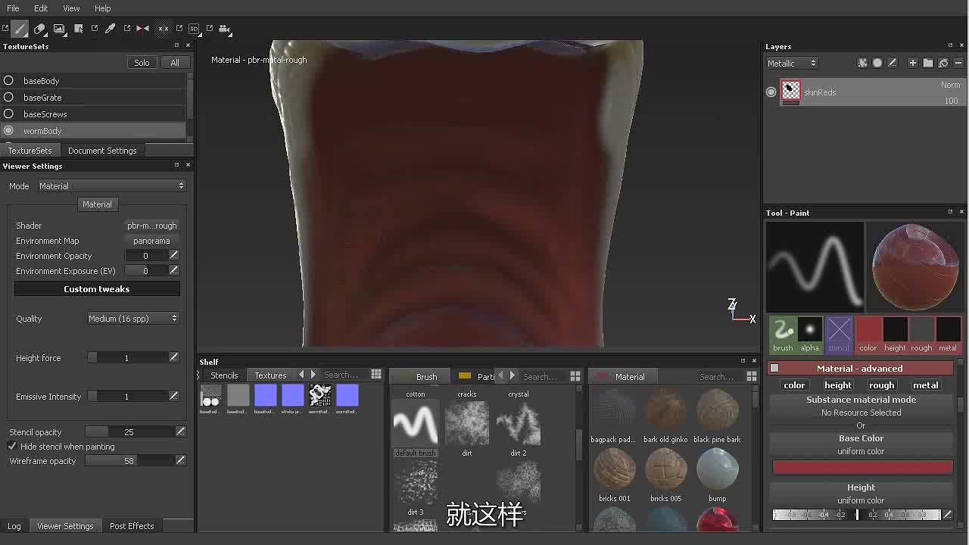
Task: Add a fill layer with the bucket icon
Action: point(943,63)
